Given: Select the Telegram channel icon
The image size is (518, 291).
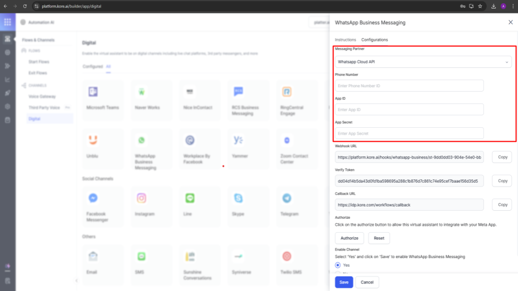Looking at the screenshot, I should tap(287, 198).
